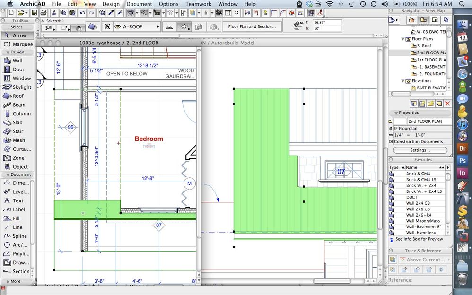Switch Navigator to Project Map mode
This screenshot has height=295, width=472.
point(412,20)
